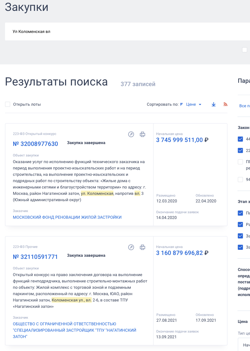The image size is (250, 351).
Task: Click the Результаты поиска heading
Action: tap(56, 82)
